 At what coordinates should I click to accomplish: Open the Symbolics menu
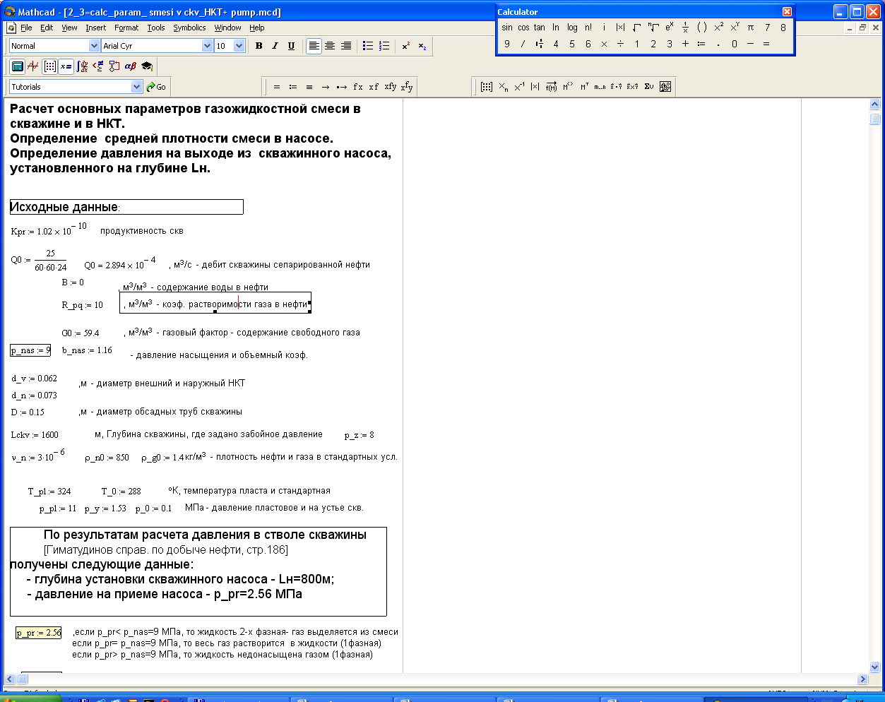pos(189,28)
